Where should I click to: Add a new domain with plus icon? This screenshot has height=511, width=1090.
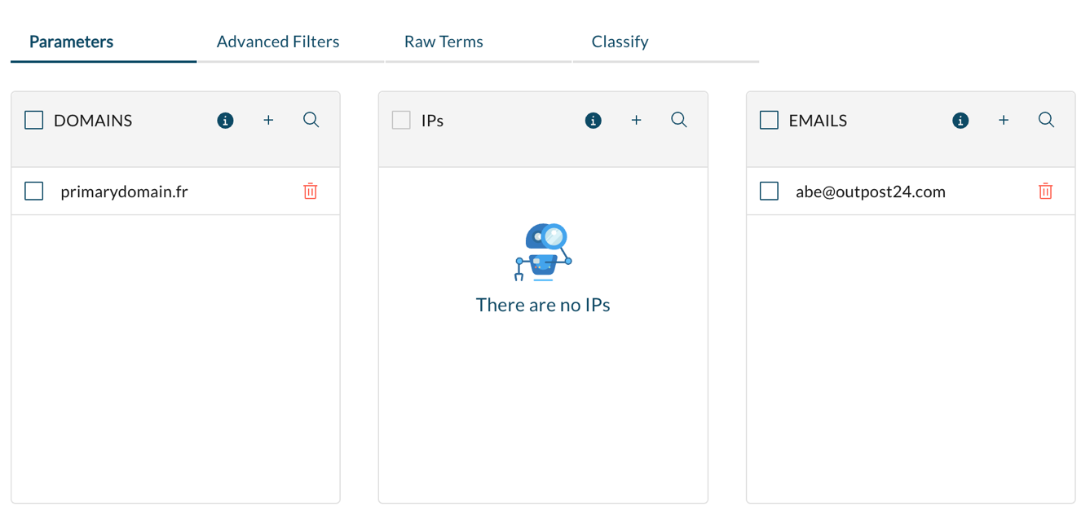coord(268,121)
